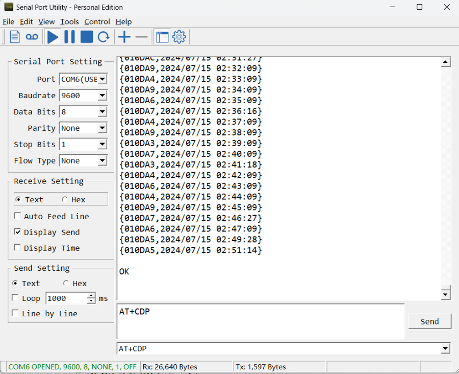Toggle the panel layout window icon
Viewport: 459px width, 374px height.
coord(162,37)
